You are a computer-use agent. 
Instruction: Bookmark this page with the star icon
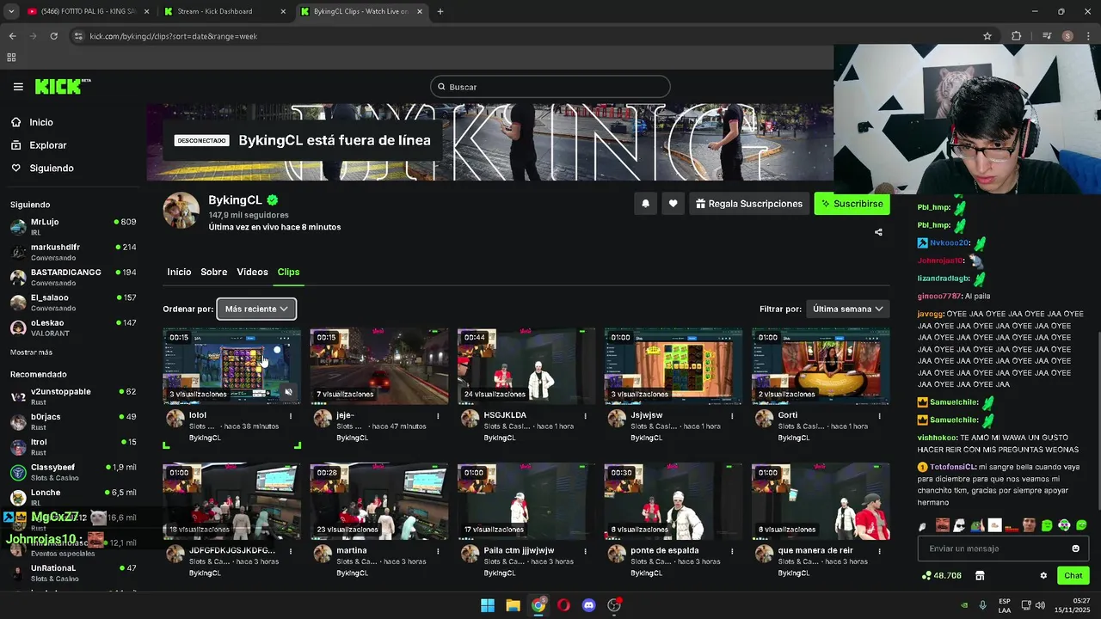pos(987,36)
